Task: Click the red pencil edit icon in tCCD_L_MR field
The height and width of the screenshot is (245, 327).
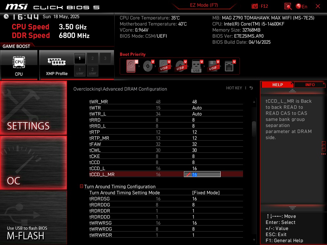Action: pos(188,174)
